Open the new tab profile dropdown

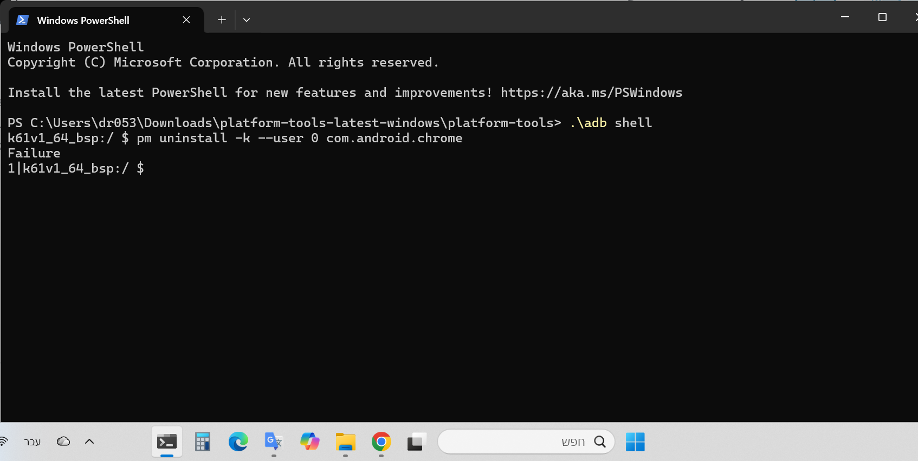pos(247,20)
